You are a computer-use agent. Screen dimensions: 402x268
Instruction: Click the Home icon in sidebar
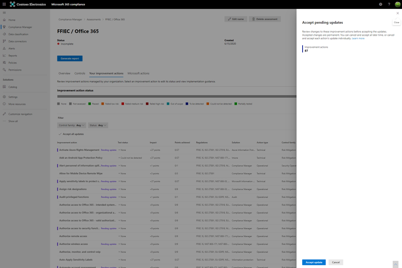point(4,20)
